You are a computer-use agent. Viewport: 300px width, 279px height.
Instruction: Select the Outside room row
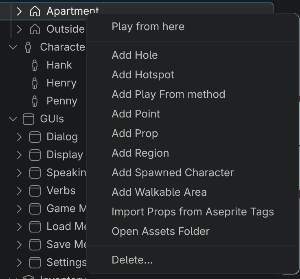pos(44,29)
